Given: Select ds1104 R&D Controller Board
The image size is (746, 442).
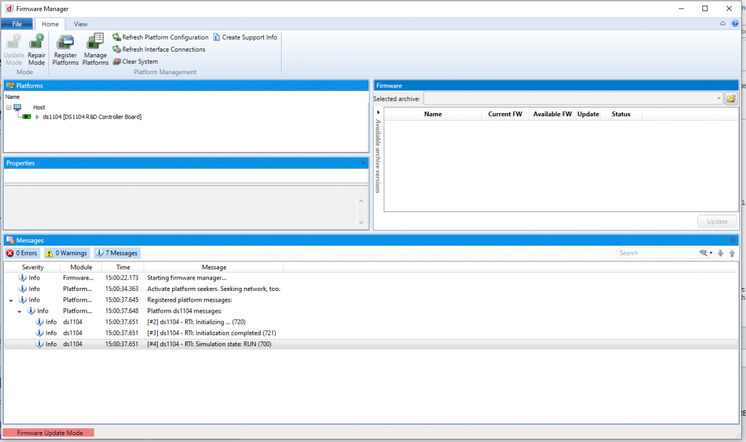Looking at the screenshot, I should pyautogui.click(x=91, y=117).
